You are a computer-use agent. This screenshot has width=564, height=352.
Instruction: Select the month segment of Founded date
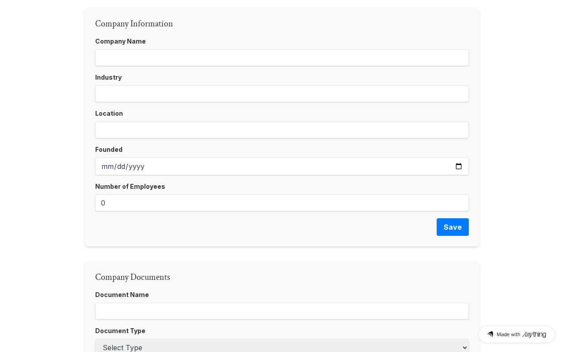[107, 166]
